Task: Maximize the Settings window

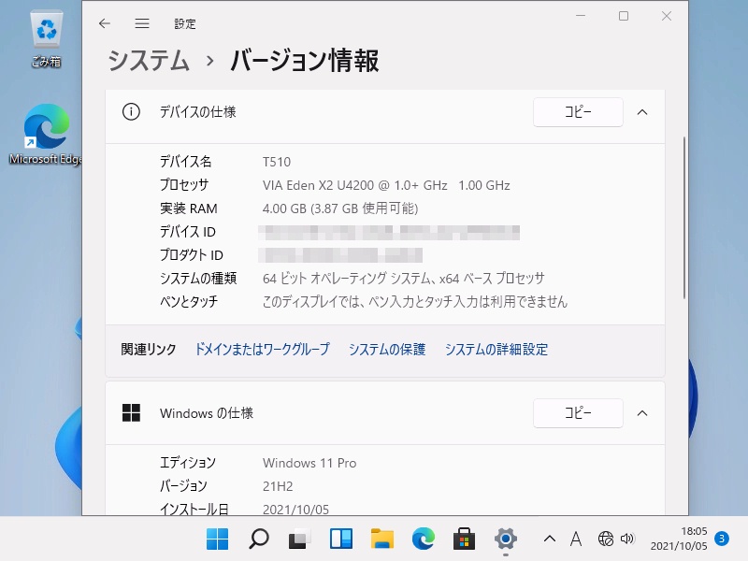Action: (624, 16)
